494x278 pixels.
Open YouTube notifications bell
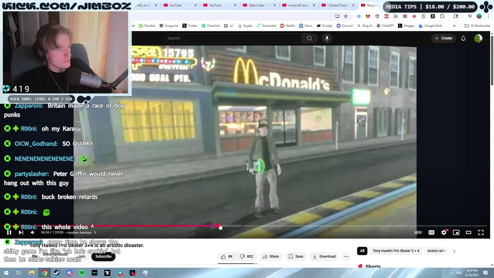463,38
